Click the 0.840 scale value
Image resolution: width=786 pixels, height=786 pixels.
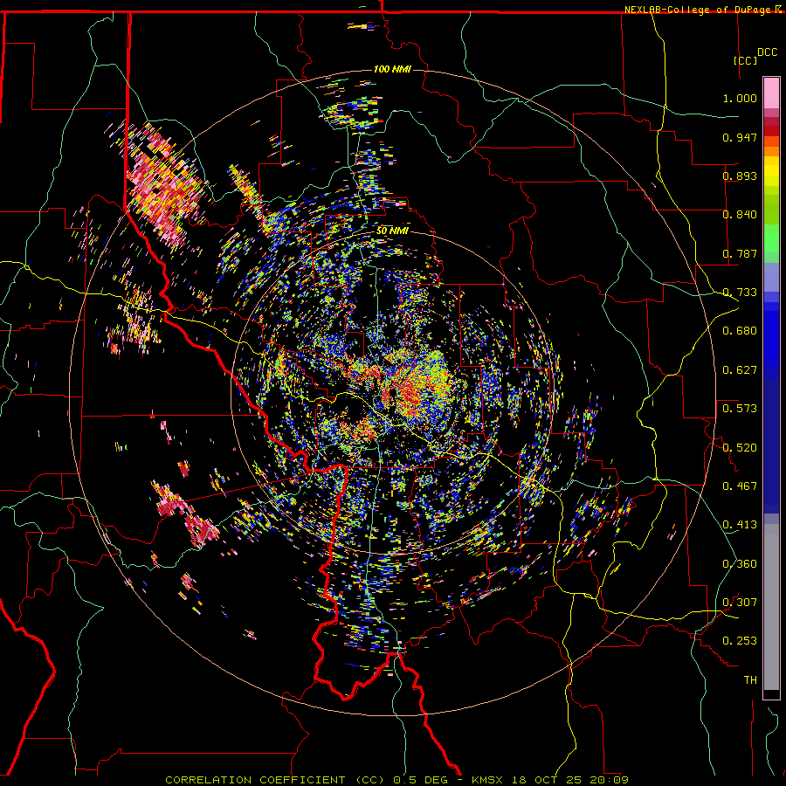click(740, 215)
